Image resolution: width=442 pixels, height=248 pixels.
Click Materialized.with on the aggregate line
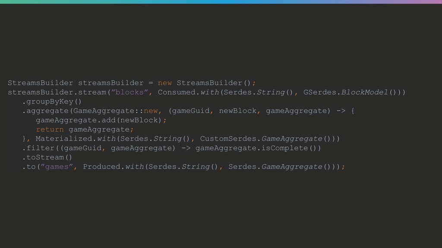coord(76,139)
